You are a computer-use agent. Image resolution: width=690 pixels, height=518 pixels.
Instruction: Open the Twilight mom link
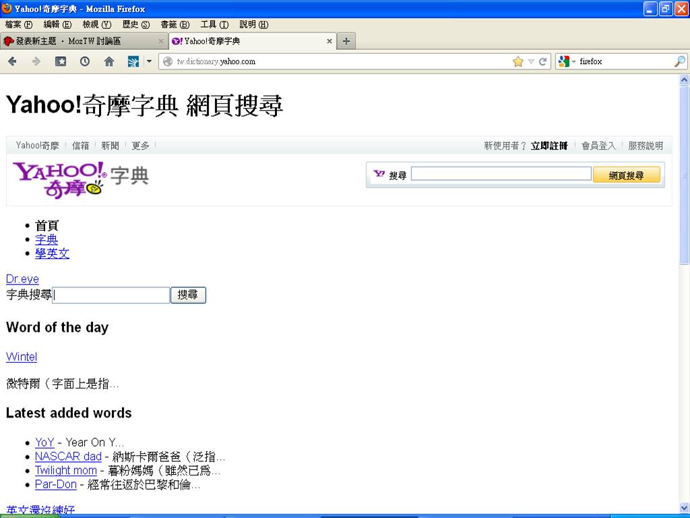[66, 470]
